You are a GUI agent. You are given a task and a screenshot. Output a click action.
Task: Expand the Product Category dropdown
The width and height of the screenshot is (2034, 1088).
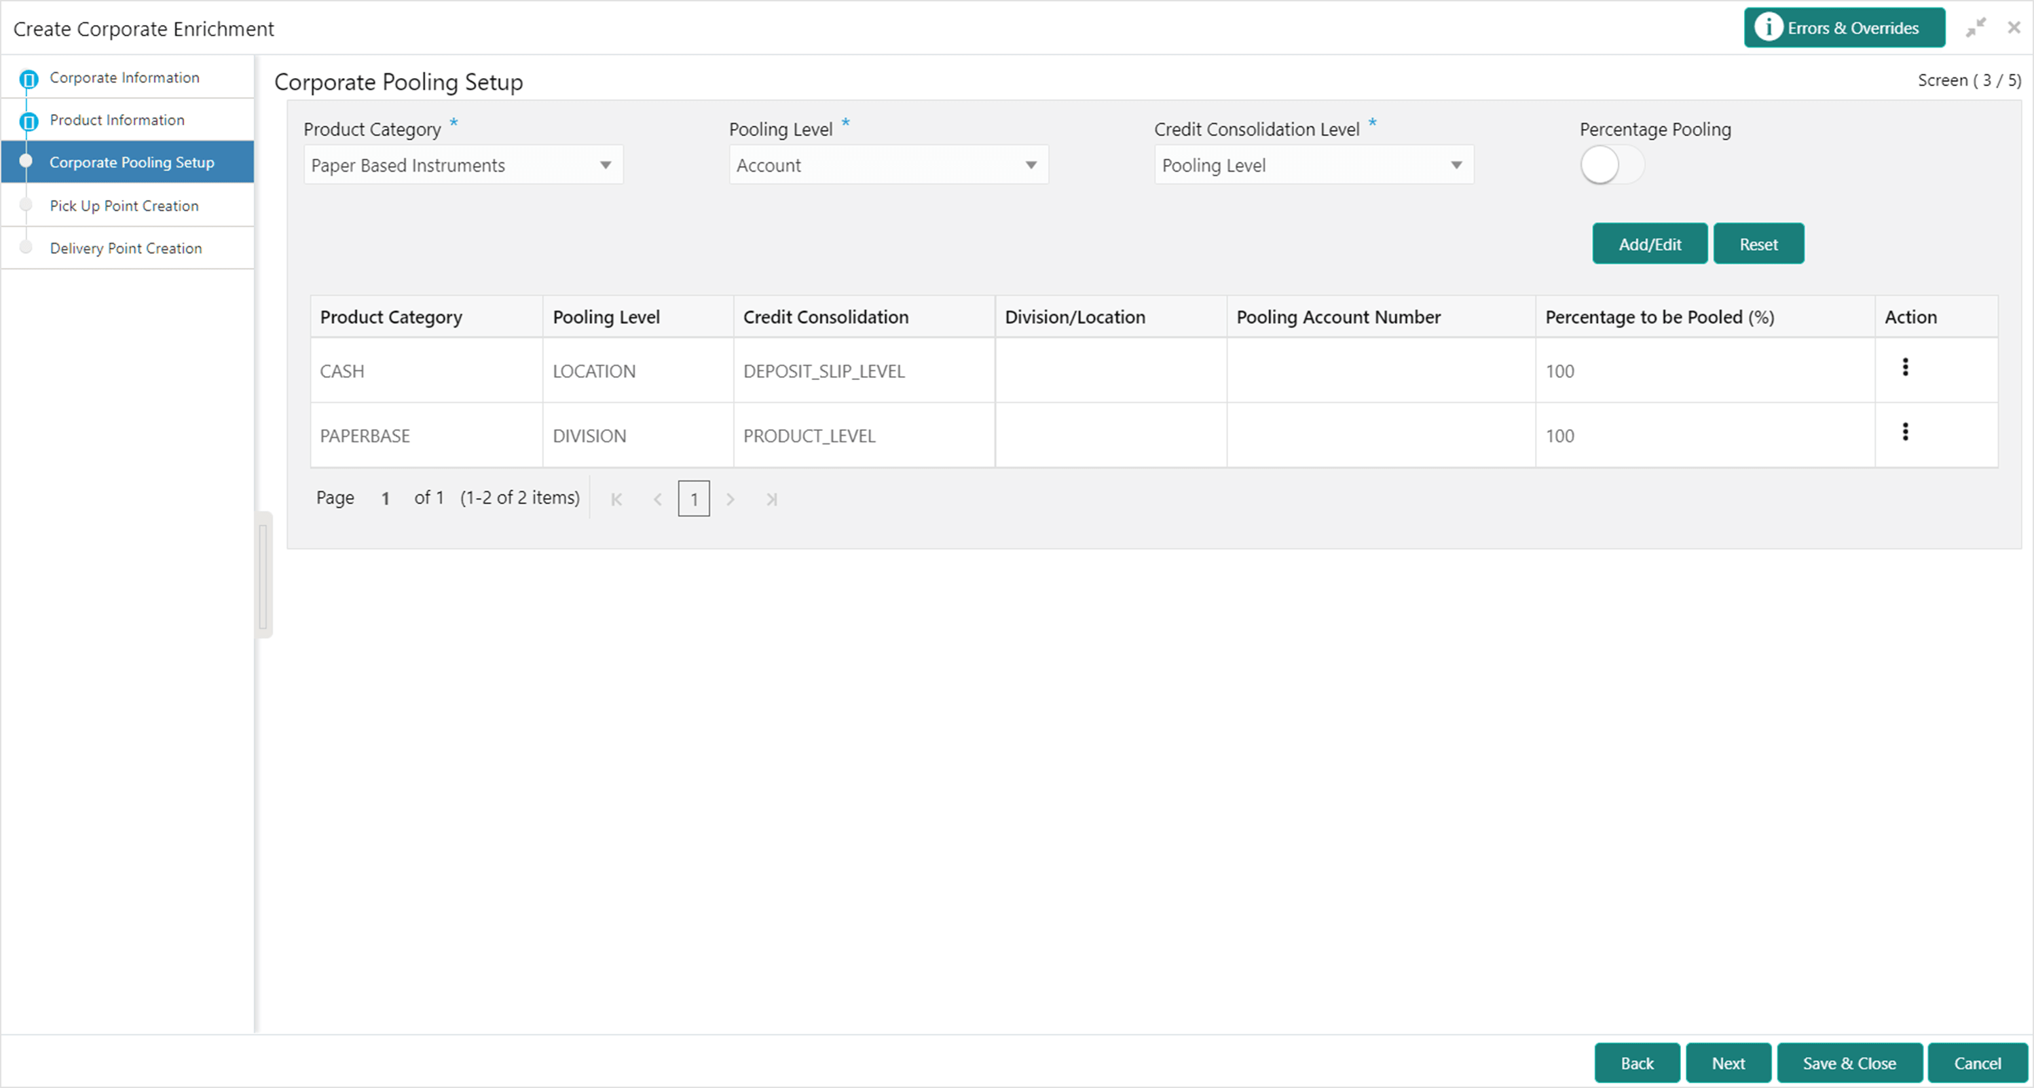(x=464, y=165)
